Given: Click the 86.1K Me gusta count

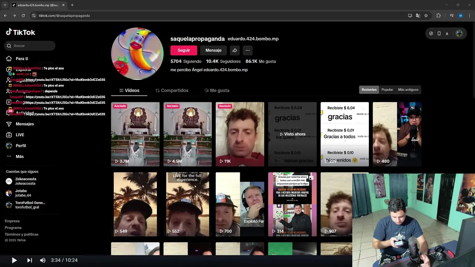Looking at the screenshot, I should pos(261,61).
